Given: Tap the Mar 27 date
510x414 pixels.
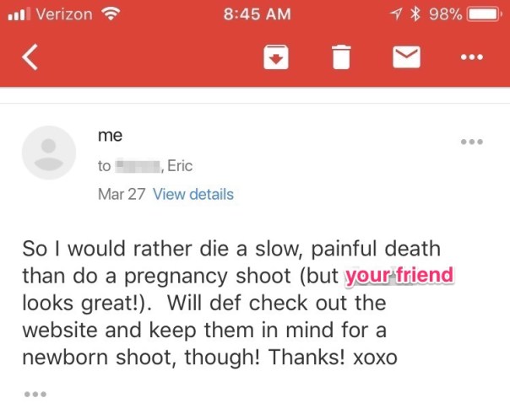Looking at the screenshot, I should coord(122,195).
